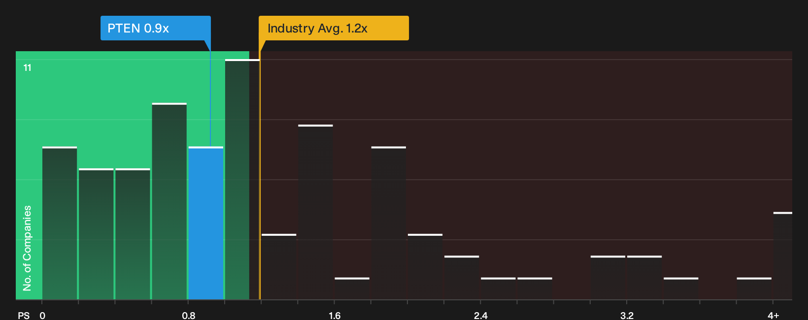808x320 pixels.
Task: Click the 4+ bar at chart's right edge
Action: (x=783, y=256)
